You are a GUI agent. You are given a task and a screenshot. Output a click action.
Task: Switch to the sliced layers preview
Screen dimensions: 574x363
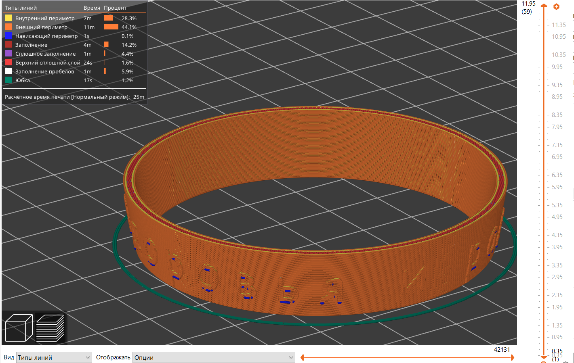coord(50,328)
